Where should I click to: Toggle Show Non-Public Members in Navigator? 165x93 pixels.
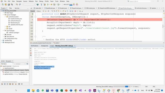point(10,84)
